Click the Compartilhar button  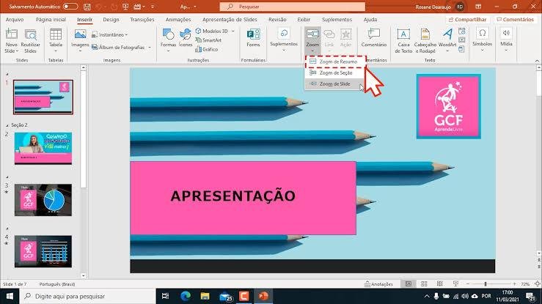click(467, 20)
